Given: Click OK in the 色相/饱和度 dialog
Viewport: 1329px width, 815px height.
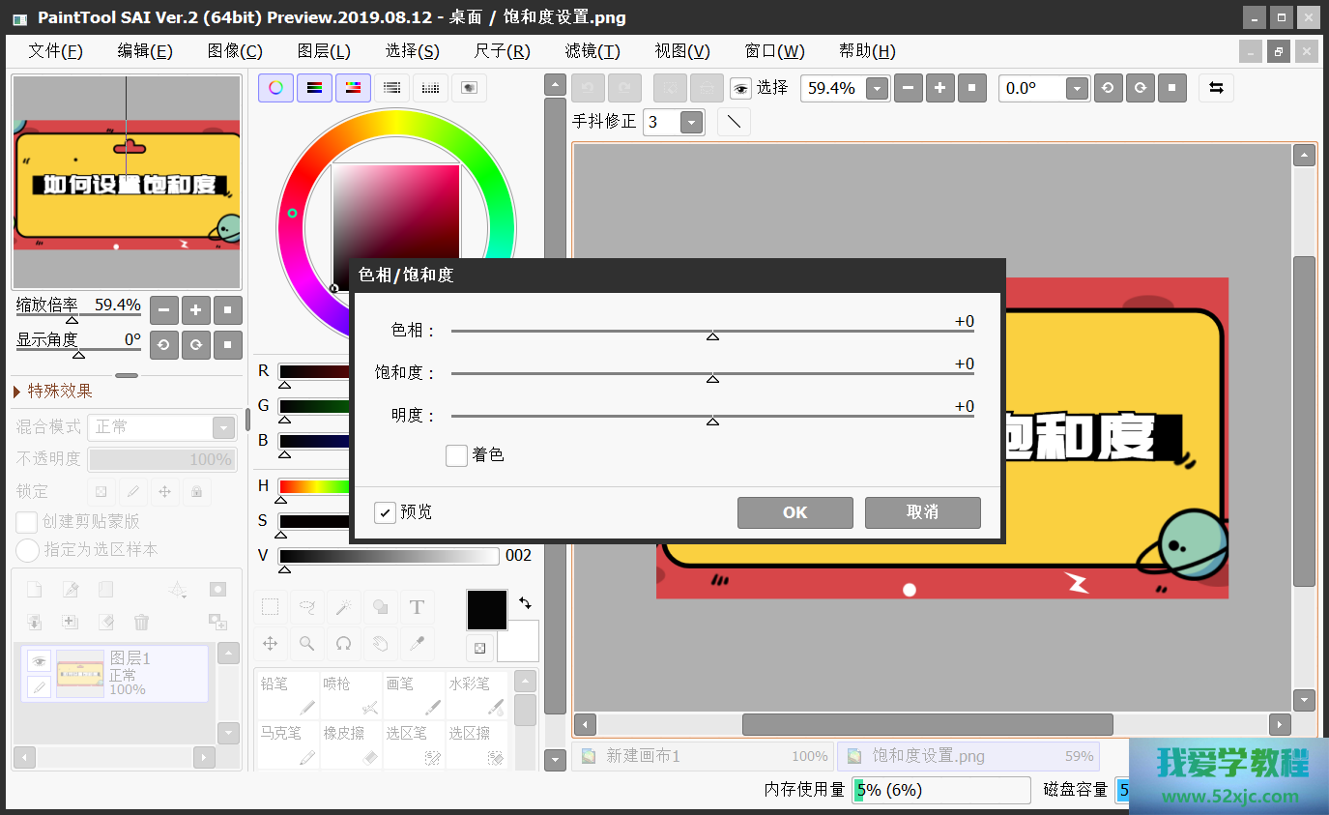Looking at the screenshot, I should point(795,512).
